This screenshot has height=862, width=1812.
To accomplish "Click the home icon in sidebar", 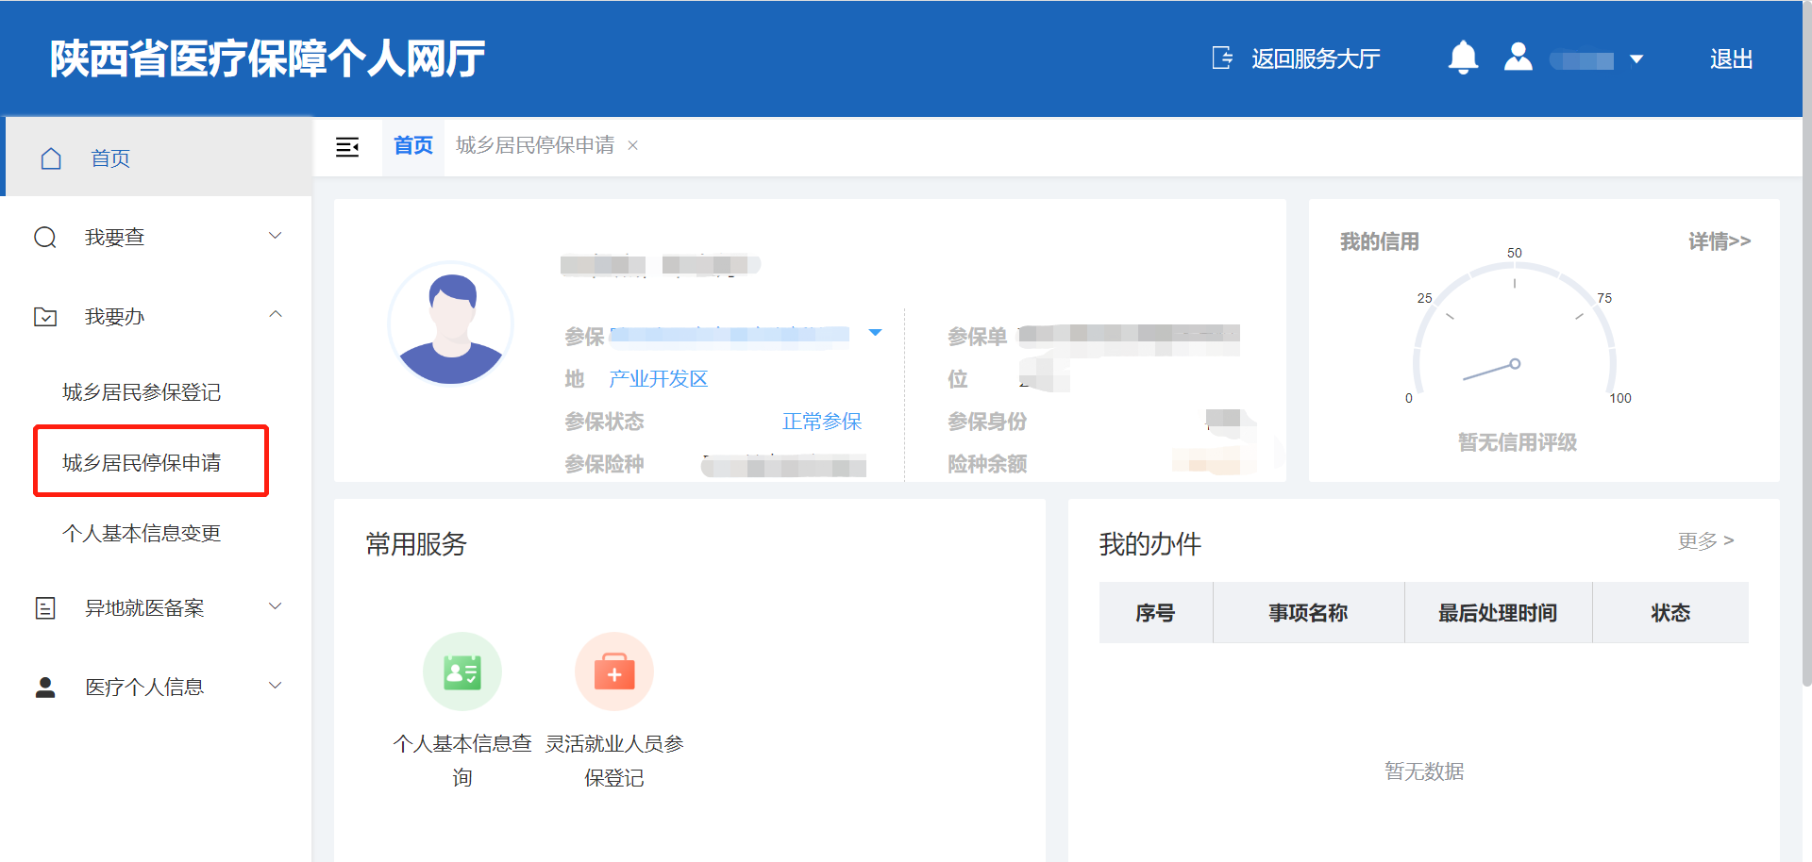I will (x=51, y=158).
